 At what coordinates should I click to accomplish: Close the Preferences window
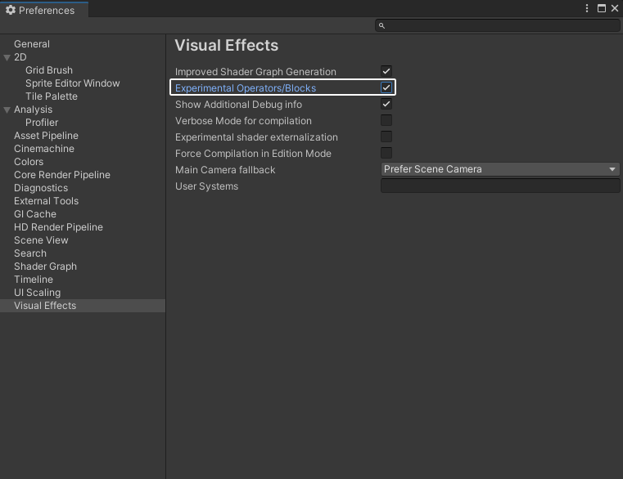[615, 8]
